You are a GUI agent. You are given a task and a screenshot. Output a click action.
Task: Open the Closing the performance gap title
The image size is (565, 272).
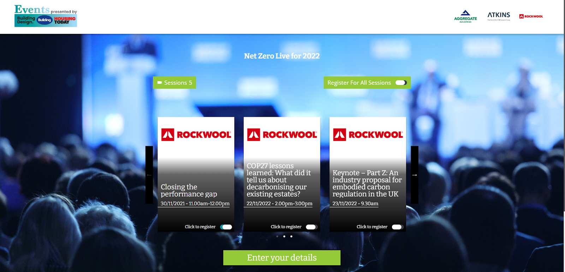(x=189, y=191)
